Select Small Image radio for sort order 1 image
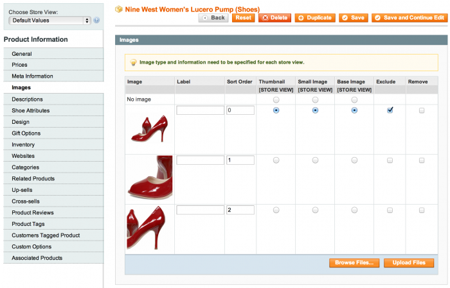The image size is (450, 288). (x=315, y=160)
